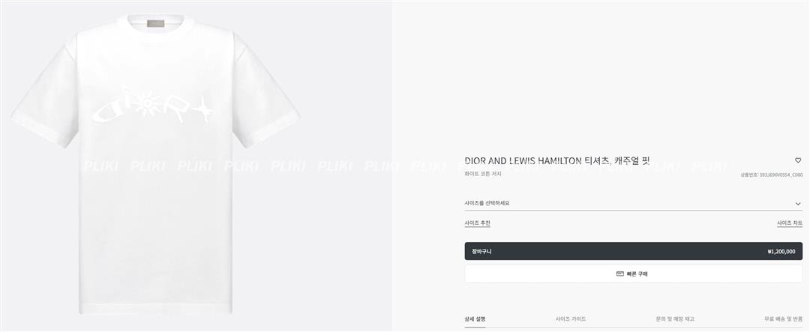The image size is (810, 332).
Task: Click the 상품번호 product reference code
Action: (771, 175)
